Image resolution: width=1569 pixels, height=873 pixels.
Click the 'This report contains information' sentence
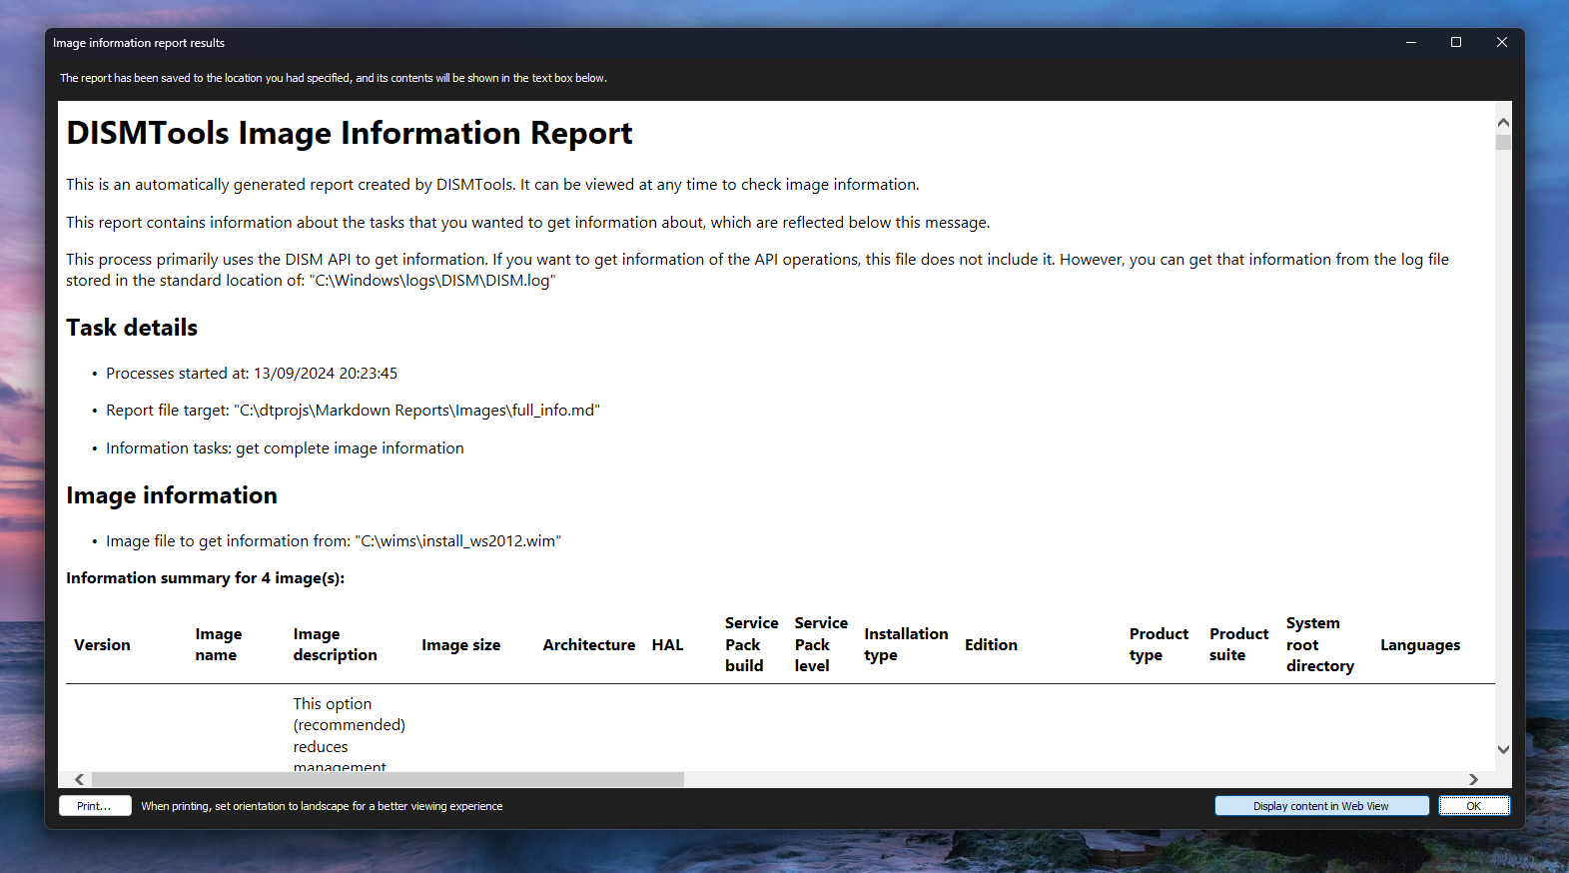(527, 223)
